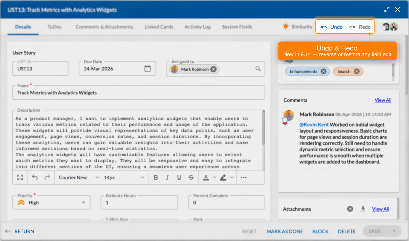The height and width of the screenshot is (241, 409).
Task: Open the highlight color dropdown arrow
Action: click(232, 177)
